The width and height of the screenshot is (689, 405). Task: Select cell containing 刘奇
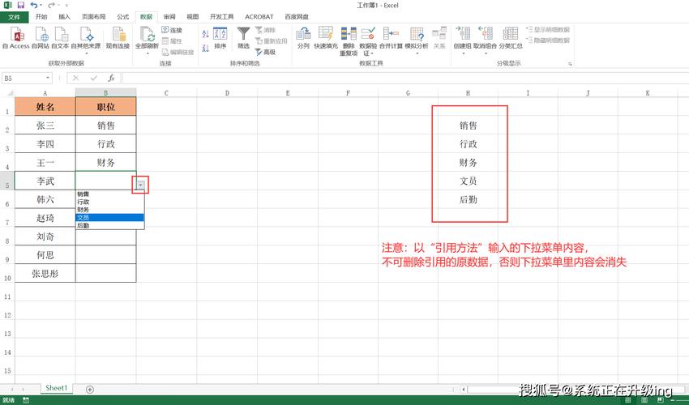coord(45,237)
